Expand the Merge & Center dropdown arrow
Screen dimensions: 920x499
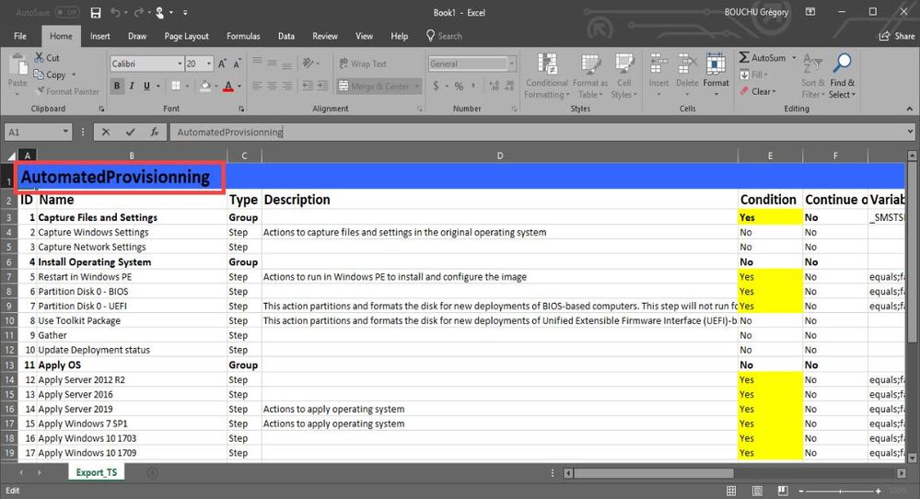tap(417, 87)
